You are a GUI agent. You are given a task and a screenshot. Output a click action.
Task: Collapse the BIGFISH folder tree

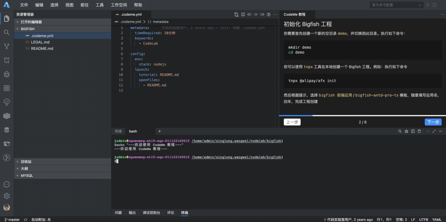click(x=28, y=29)
